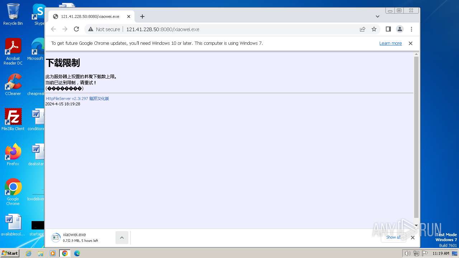
Task: Open Action Center flag icon
Action: [x=425, y=253]
